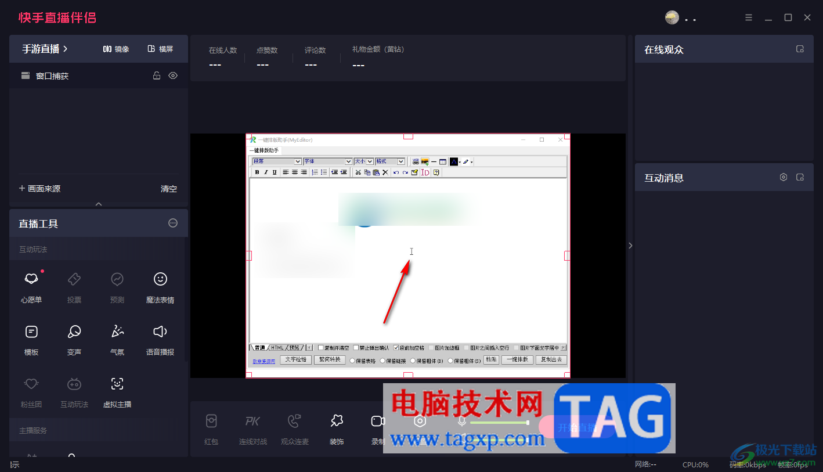The width and height of the screenshot is (823, 472).
Task: Select 保留表格 radio button
Action: 352,361
